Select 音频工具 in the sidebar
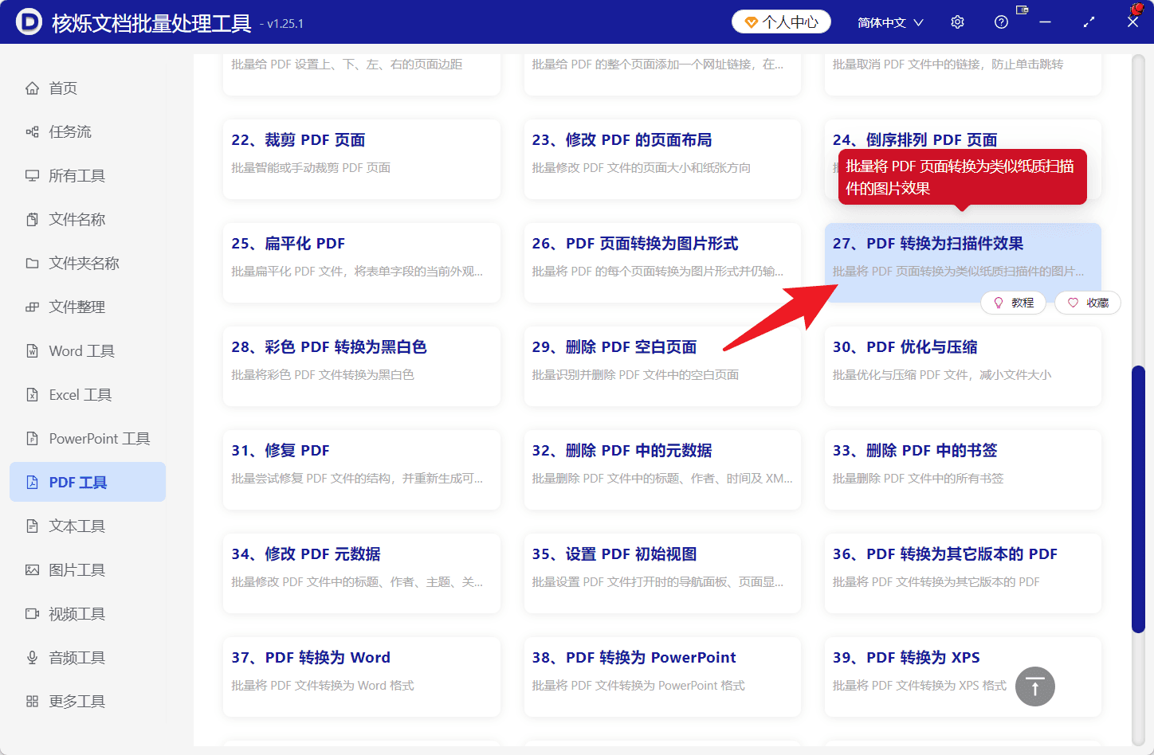Viewport: 1154px width, 755px height. tap(88, 658)
